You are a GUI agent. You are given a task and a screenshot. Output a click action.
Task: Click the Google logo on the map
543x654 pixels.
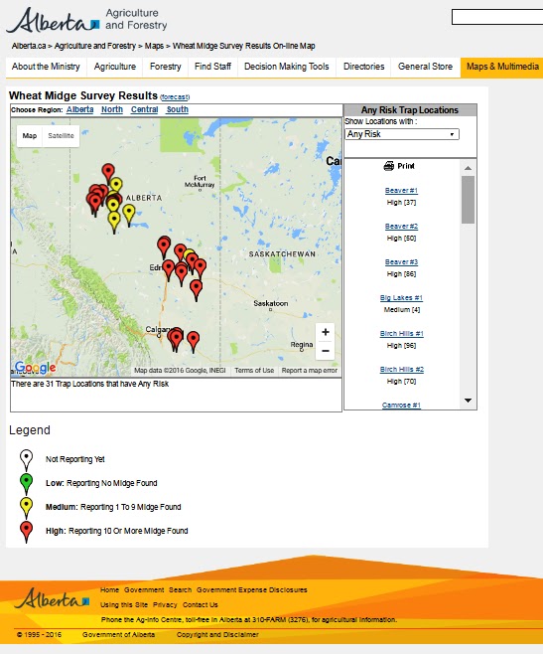pyautogui.click(x=35, y=368)
